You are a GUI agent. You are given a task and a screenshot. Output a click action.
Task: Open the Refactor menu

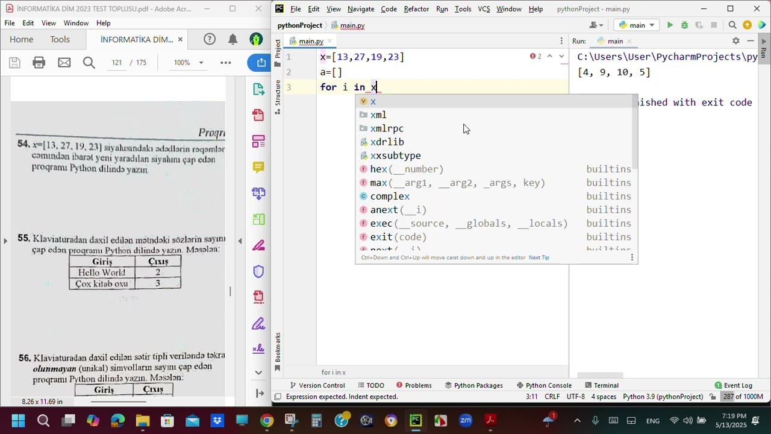[416, 9]
